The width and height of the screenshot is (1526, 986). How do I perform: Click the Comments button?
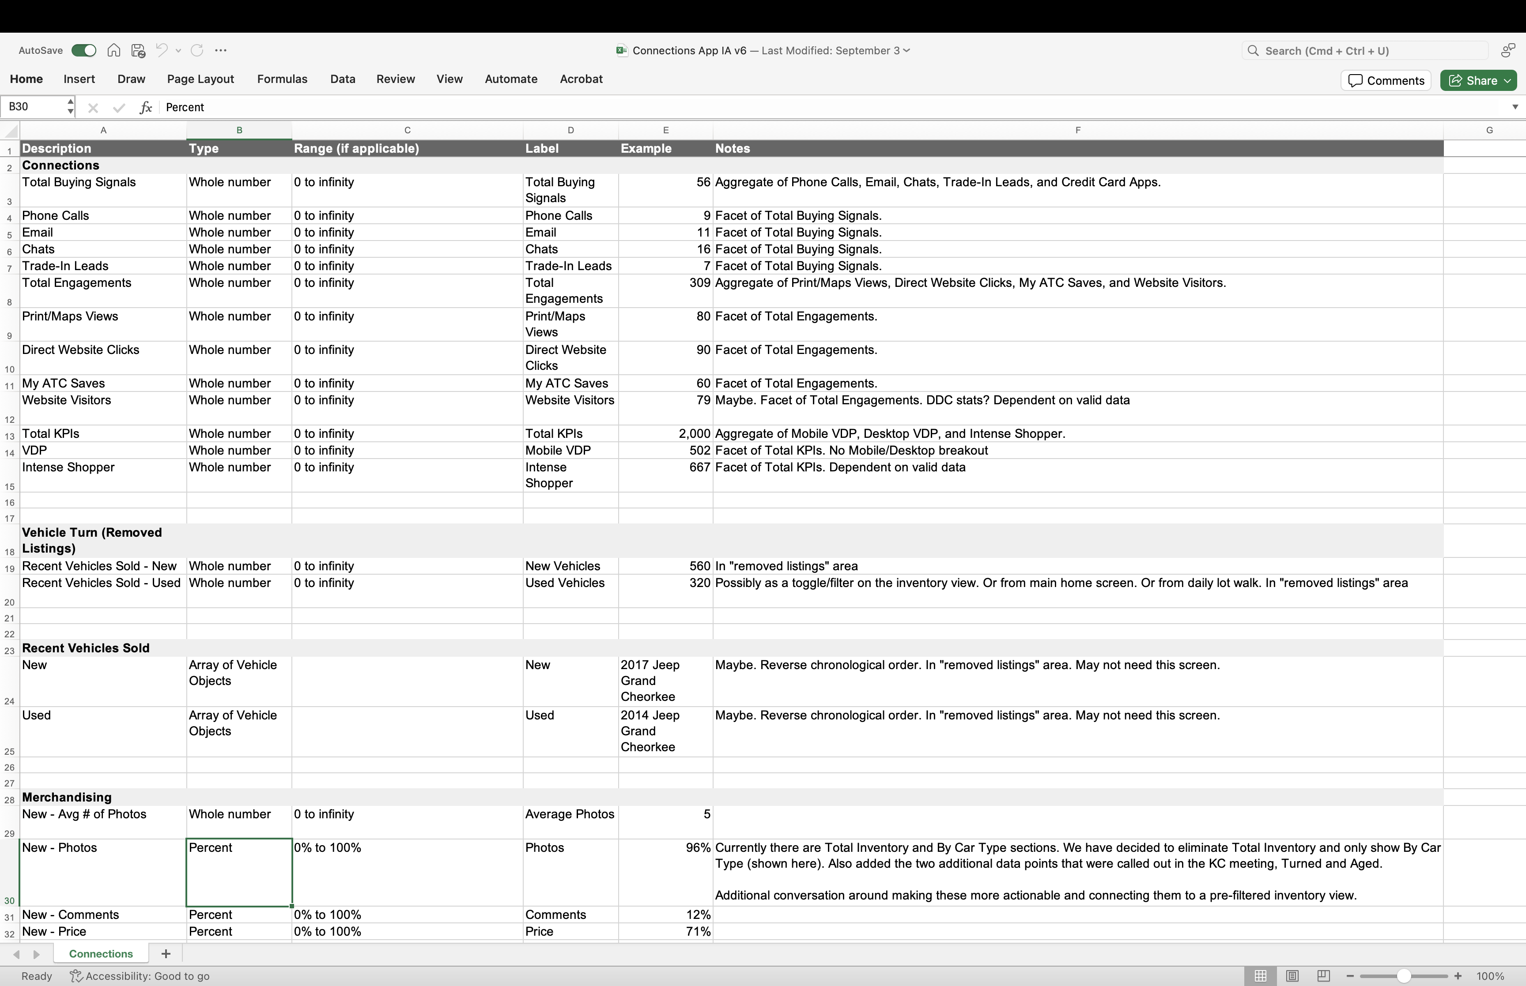(x=1386, y=81)
